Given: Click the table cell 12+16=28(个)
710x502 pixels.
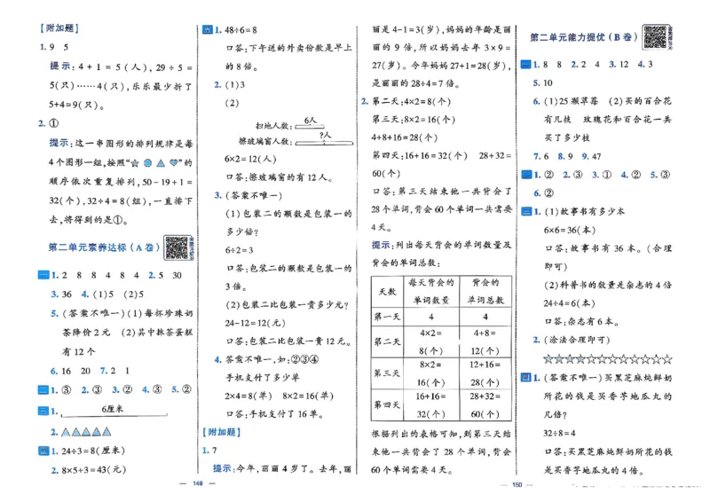Looking at the screenshot, I should point(485,373).
